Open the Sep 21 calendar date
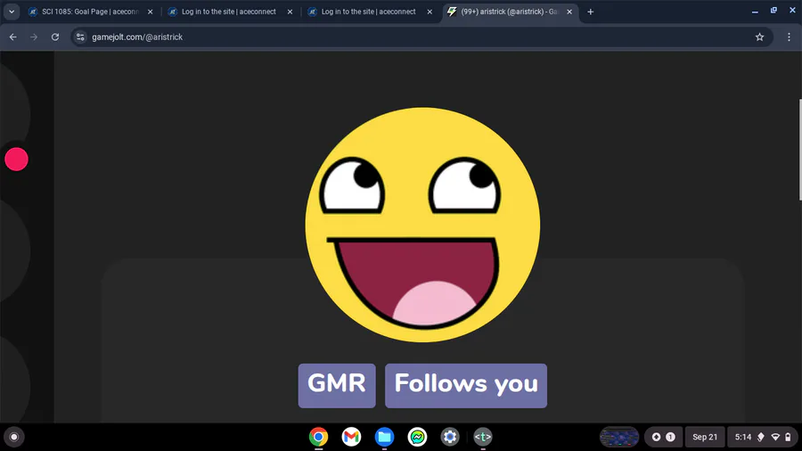Image resolution: width=802 pixels, height=451 pixels. (705, 437)
